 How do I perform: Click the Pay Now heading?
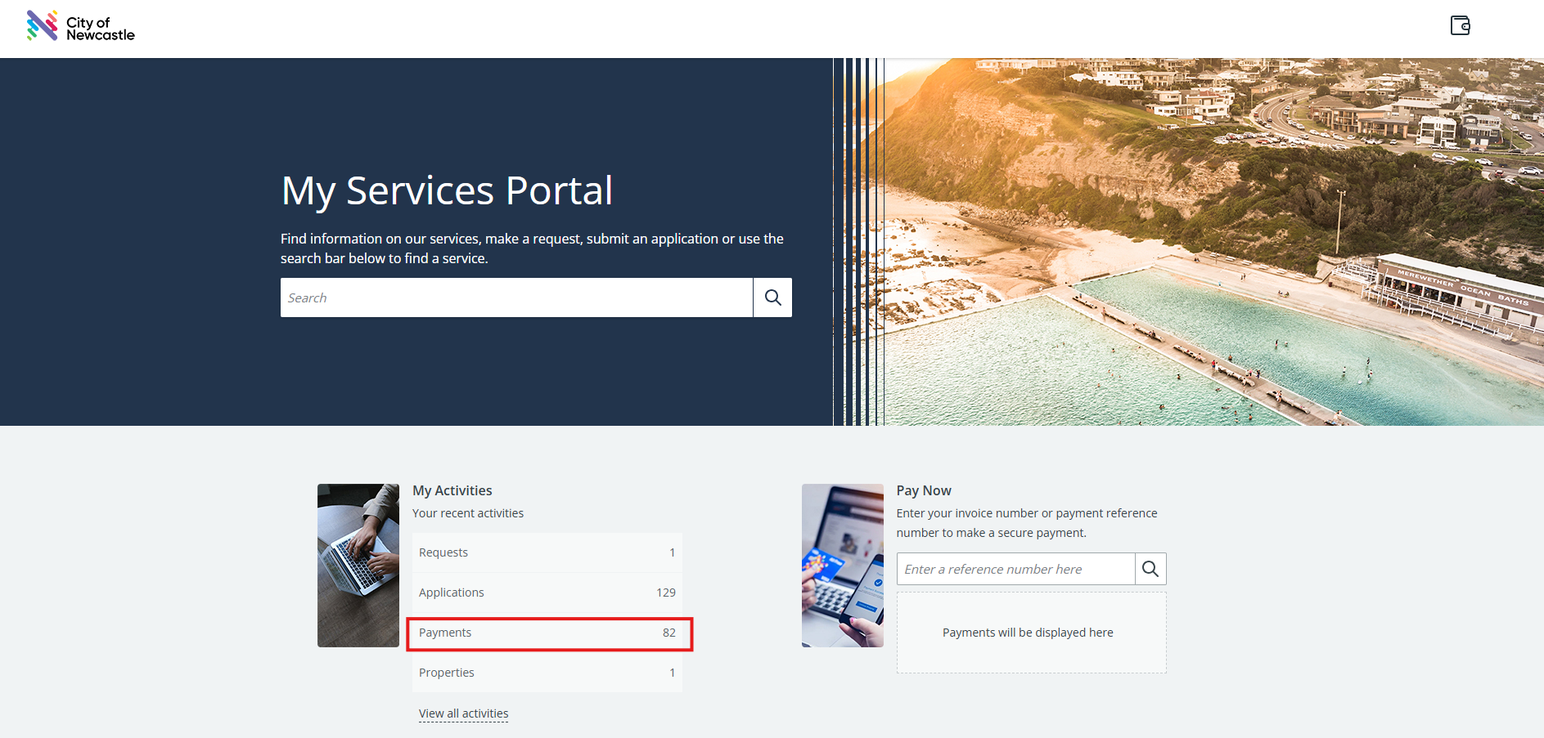924,490
